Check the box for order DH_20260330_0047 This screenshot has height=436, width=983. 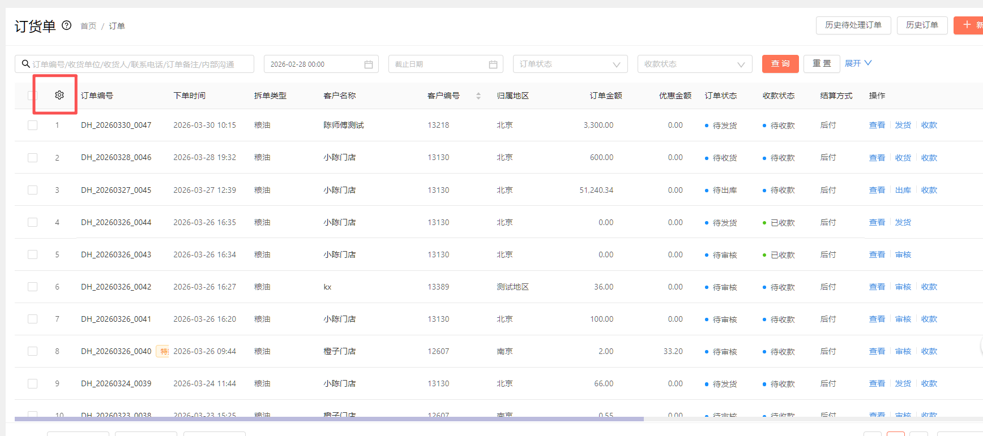click(x=32, y=125)
